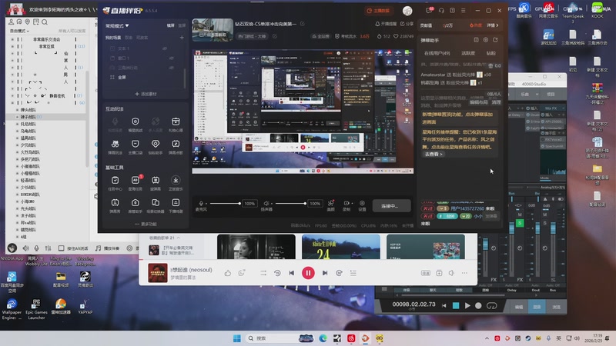Toggle visibility of the 文本 1 source
The height and width of the screenshot is (346, 616).
[165, 48]
